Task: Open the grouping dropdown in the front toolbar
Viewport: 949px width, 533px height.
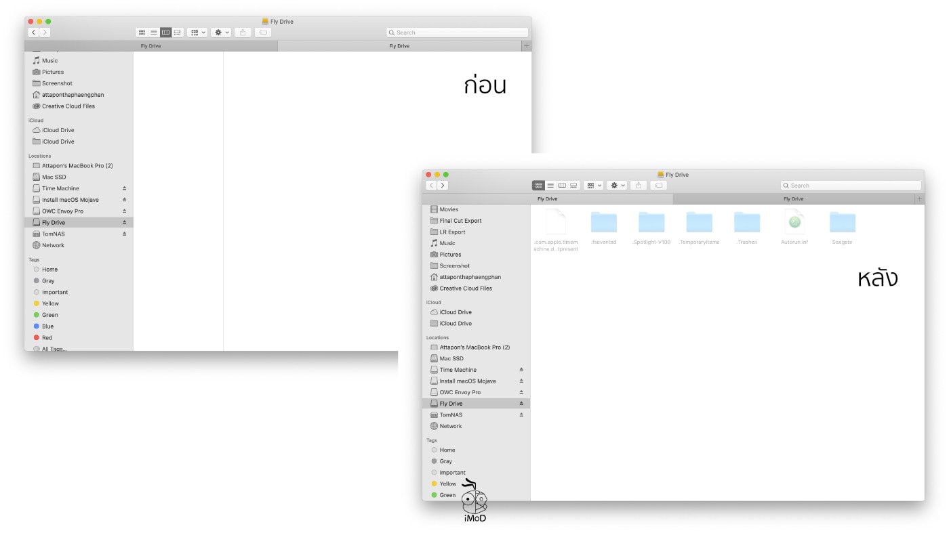Action: coord(592,185)
